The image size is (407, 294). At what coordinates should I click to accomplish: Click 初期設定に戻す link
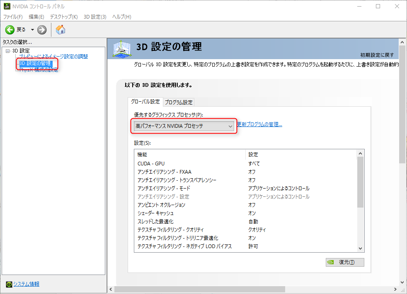pos(377,55)
